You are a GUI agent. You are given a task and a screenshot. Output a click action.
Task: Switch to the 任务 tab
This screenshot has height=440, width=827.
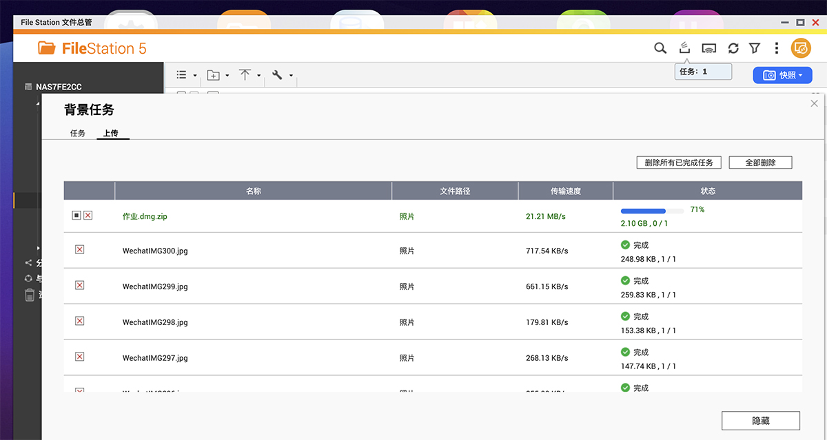(x=78, y=133)
